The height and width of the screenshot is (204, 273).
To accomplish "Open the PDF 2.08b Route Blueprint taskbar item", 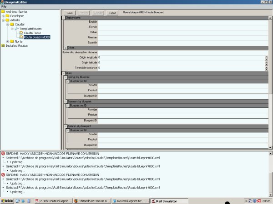I will pos(52,201).
